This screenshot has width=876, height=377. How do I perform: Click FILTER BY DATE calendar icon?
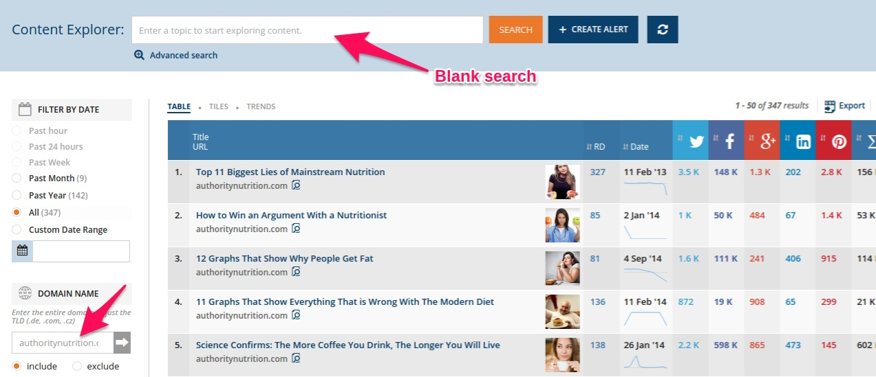(x=25, y=109)
